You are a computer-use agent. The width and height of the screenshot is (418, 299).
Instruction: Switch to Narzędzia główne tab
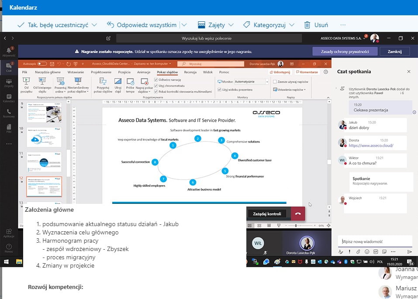click(x=48, y=72)
